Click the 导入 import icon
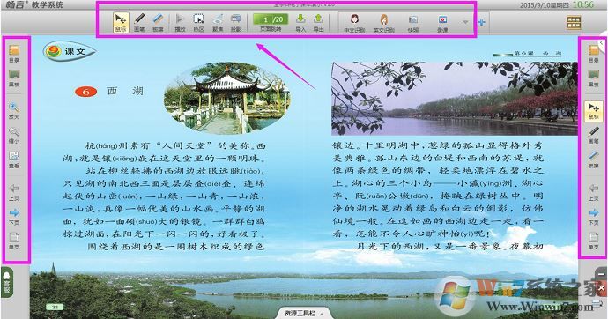Screen dimensions: 608x319 click(300, 22)
